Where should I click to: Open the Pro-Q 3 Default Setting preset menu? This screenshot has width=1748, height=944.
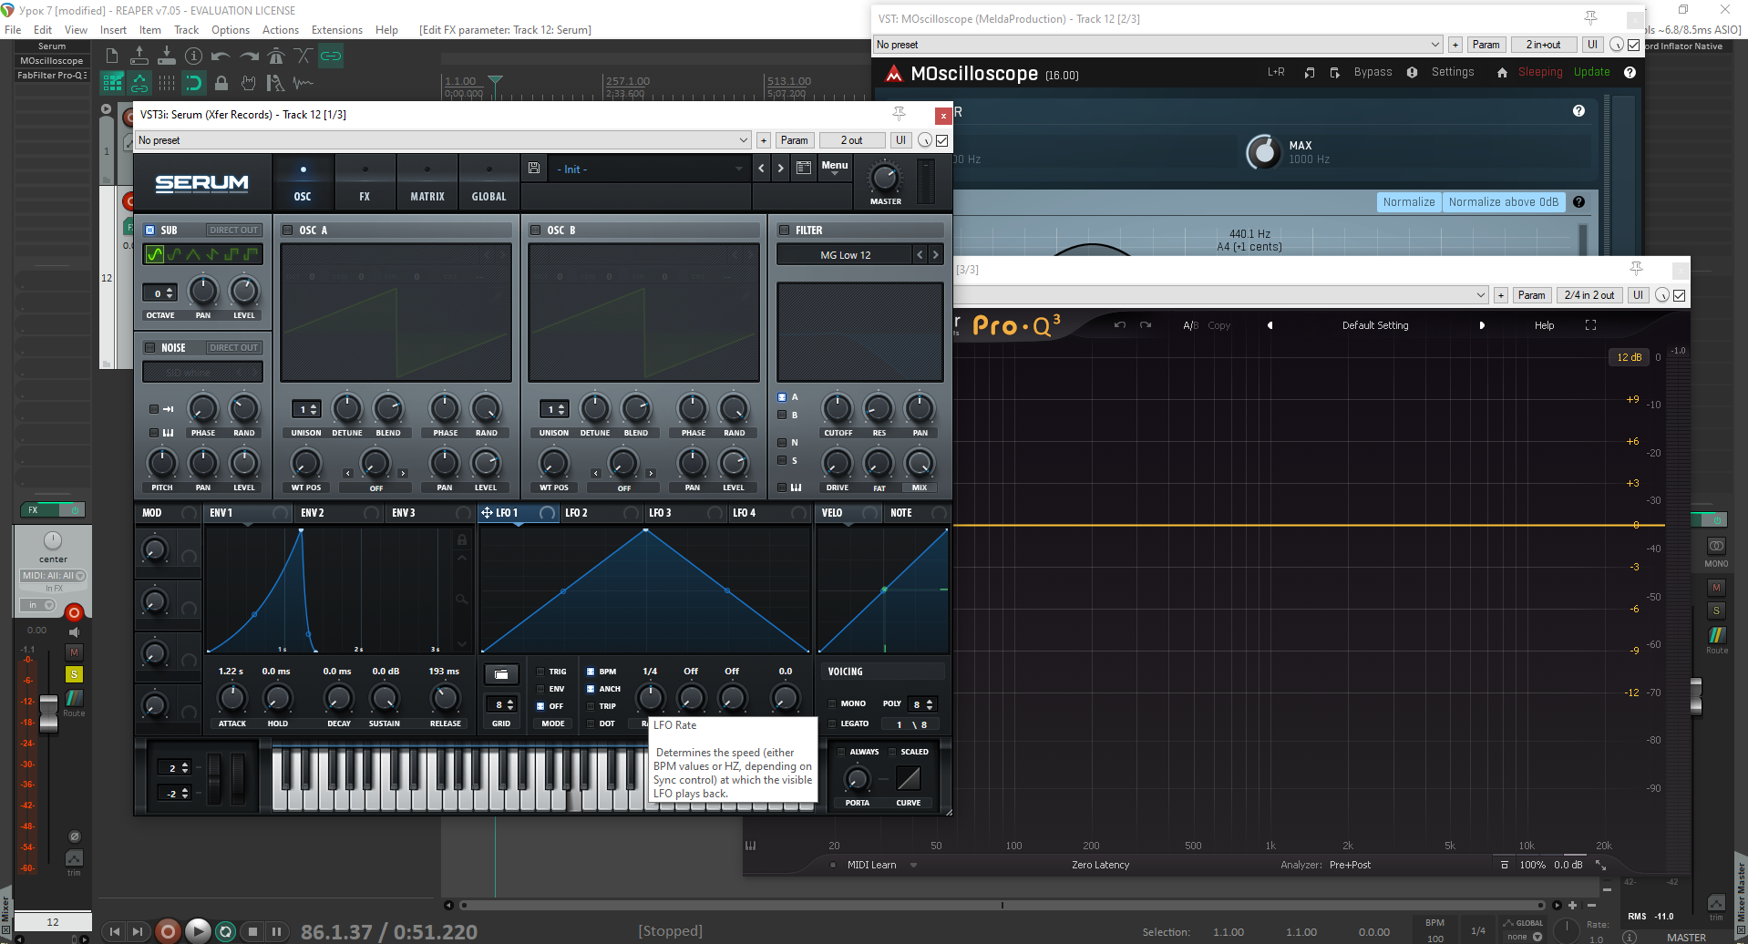[x=1375, y=325]
